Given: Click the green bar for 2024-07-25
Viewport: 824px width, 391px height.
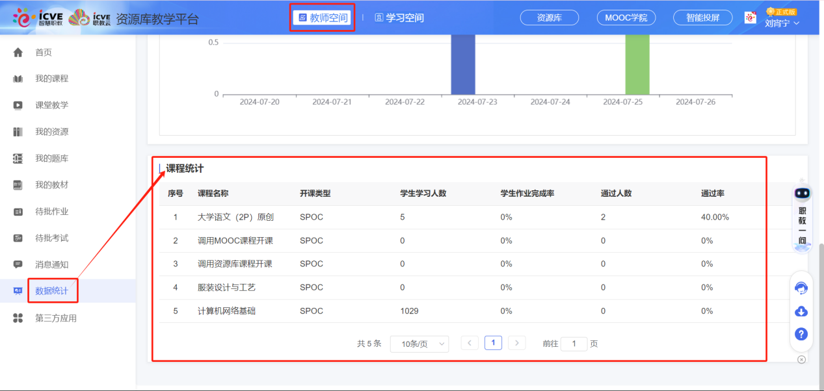Looking at the screenshot, I should coord(637,64).
